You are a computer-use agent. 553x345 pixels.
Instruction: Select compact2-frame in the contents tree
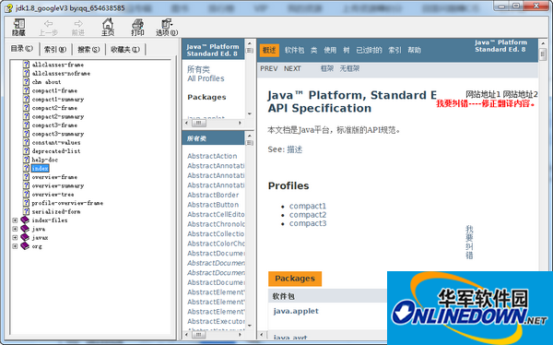tap(54, 108)
